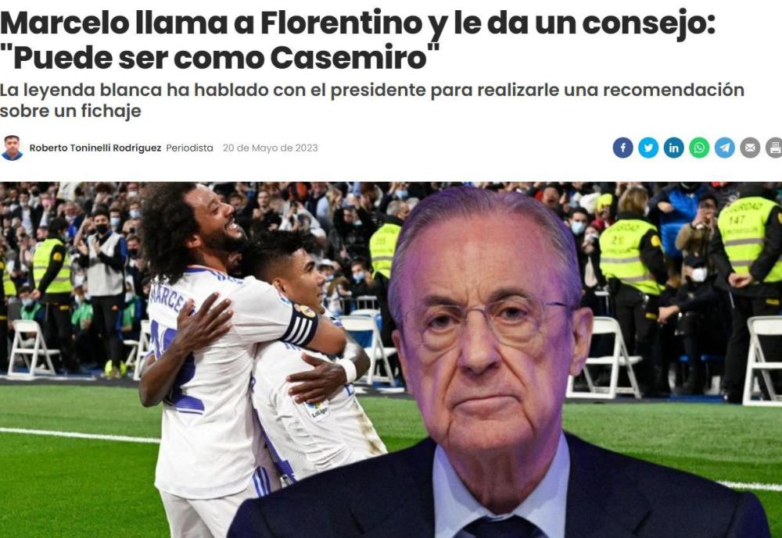Print the article using printer icon
Viewport: 782px width, 538px height.
click(x=774, y=148)
